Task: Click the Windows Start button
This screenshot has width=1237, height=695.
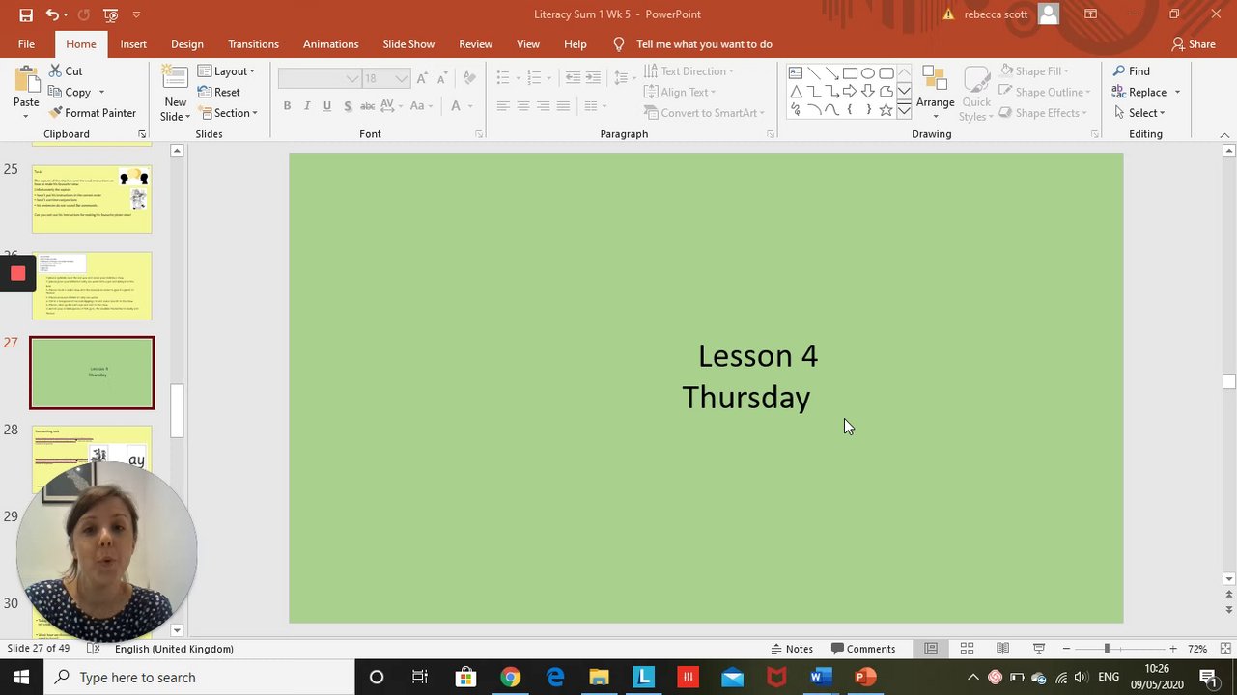Action: pyautogui.click(x=21, y=678)
